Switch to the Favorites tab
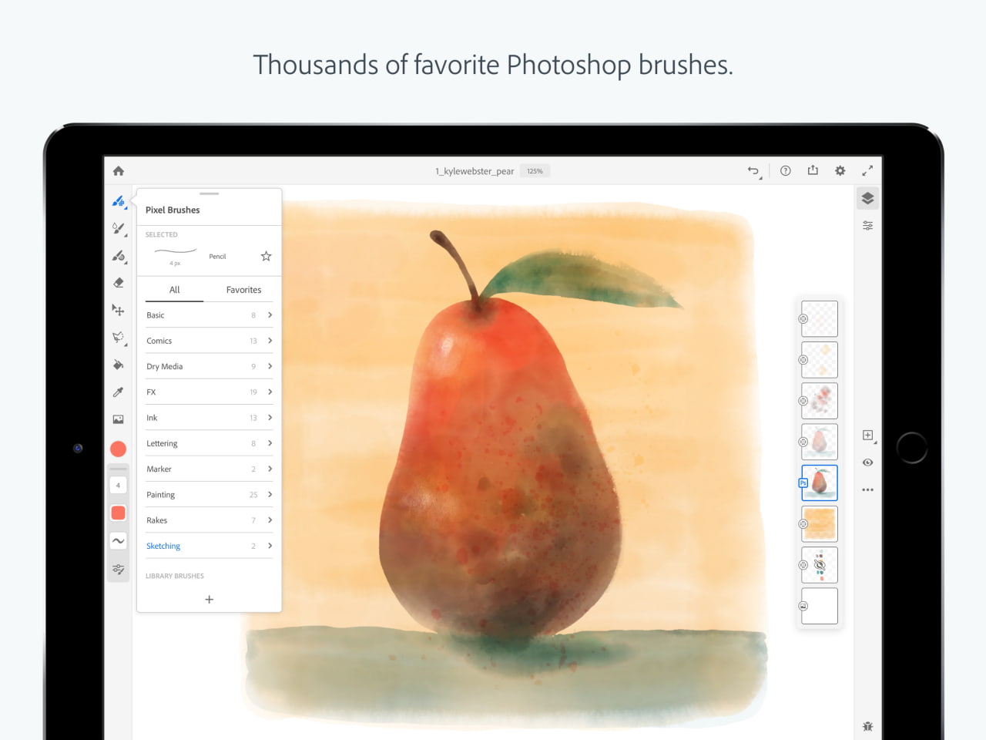Image resolution: width=986 pixels, height=740 pixels. (x=243, y=289)
